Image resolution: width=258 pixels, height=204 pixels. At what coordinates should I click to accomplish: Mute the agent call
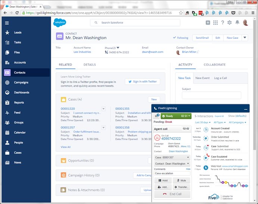pyautogui.click(x=181, y=181)
